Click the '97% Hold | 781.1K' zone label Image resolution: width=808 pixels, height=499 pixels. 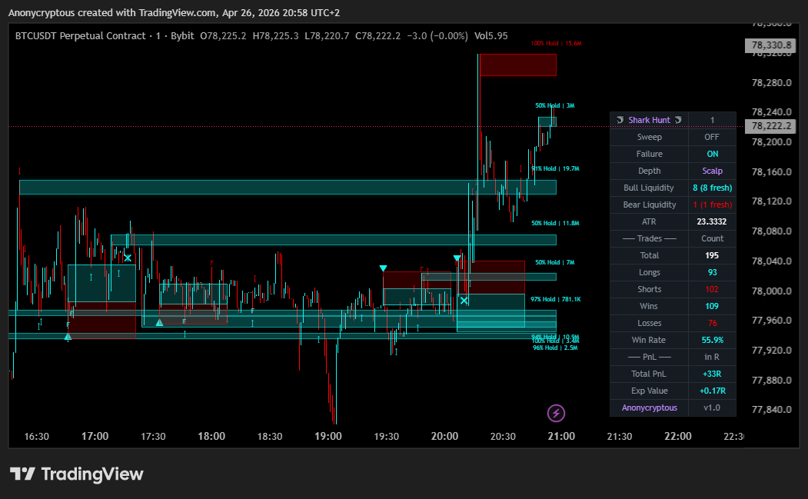pos(556,300)
